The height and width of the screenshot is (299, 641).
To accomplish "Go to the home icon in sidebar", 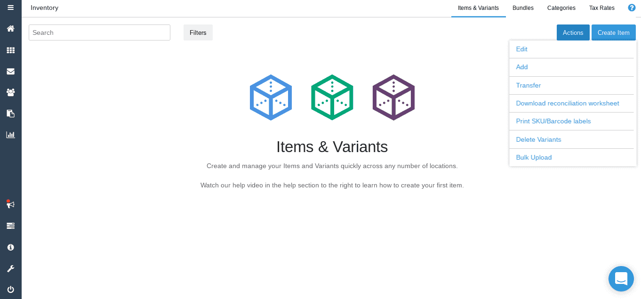I will point(10,29).
